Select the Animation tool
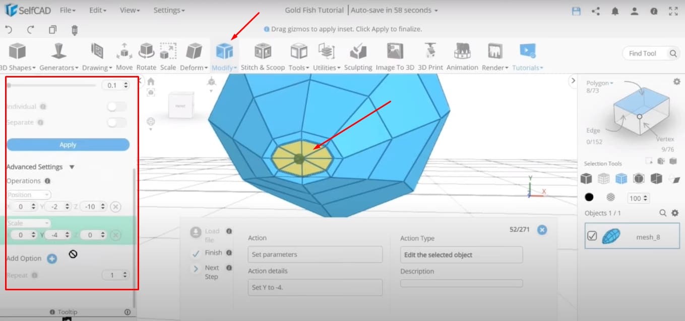Screen dimensions: 685x321 [462, 55]
